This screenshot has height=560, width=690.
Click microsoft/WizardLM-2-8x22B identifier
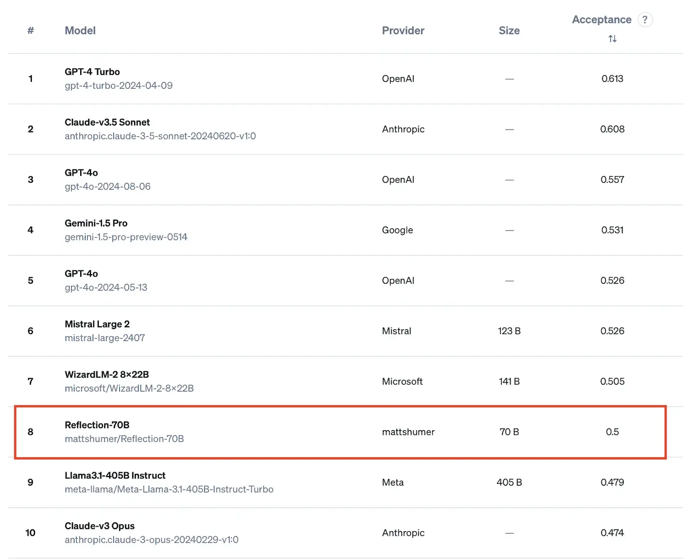tap(129, 388)
